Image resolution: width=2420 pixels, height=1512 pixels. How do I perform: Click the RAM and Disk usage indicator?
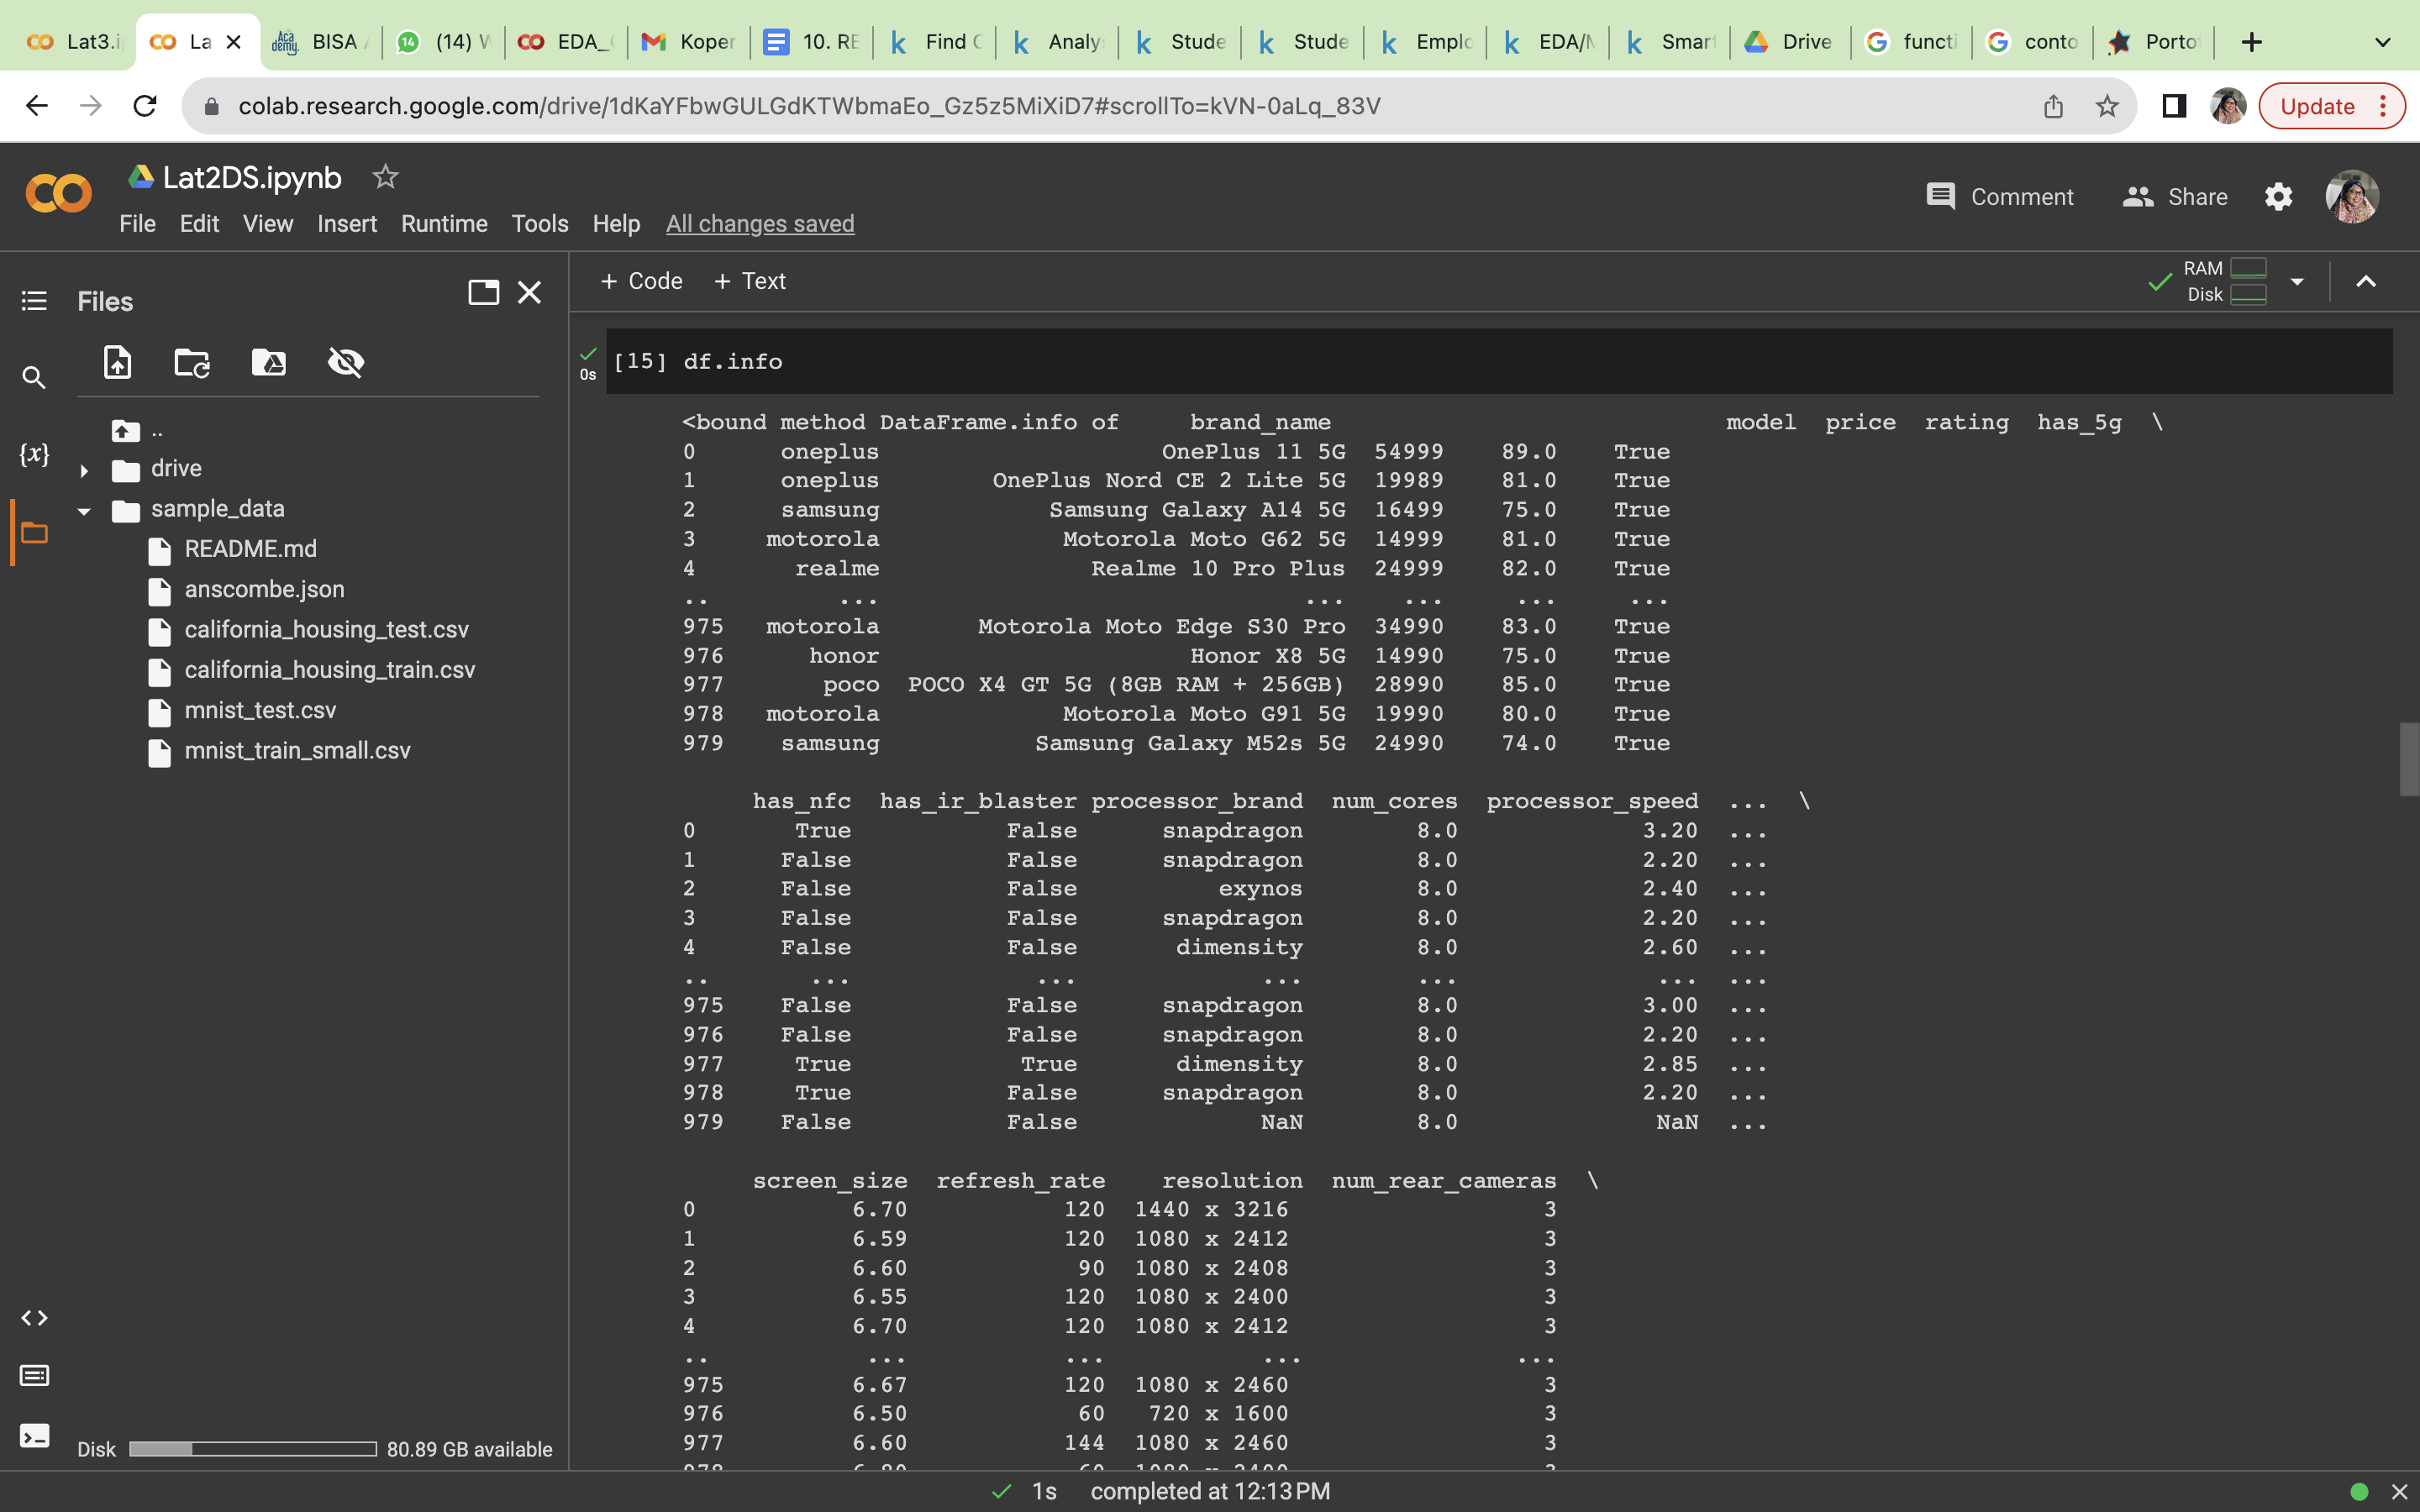pos(2224,282)
